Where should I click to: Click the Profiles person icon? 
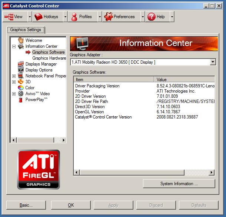[x=74, y=17]
